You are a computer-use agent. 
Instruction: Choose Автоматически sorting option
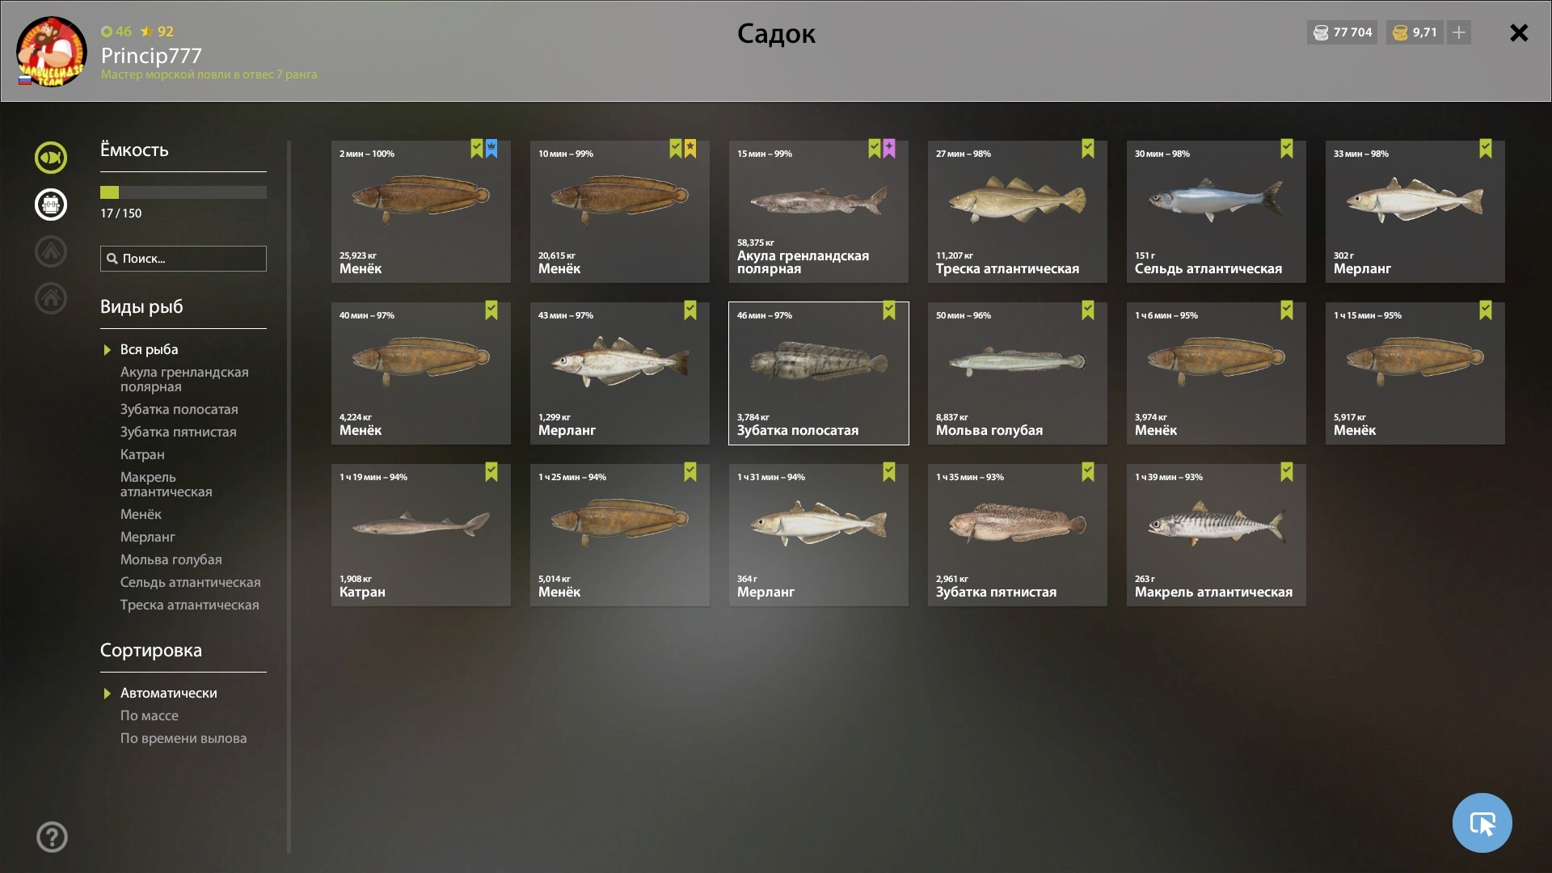tap(168, 693)
